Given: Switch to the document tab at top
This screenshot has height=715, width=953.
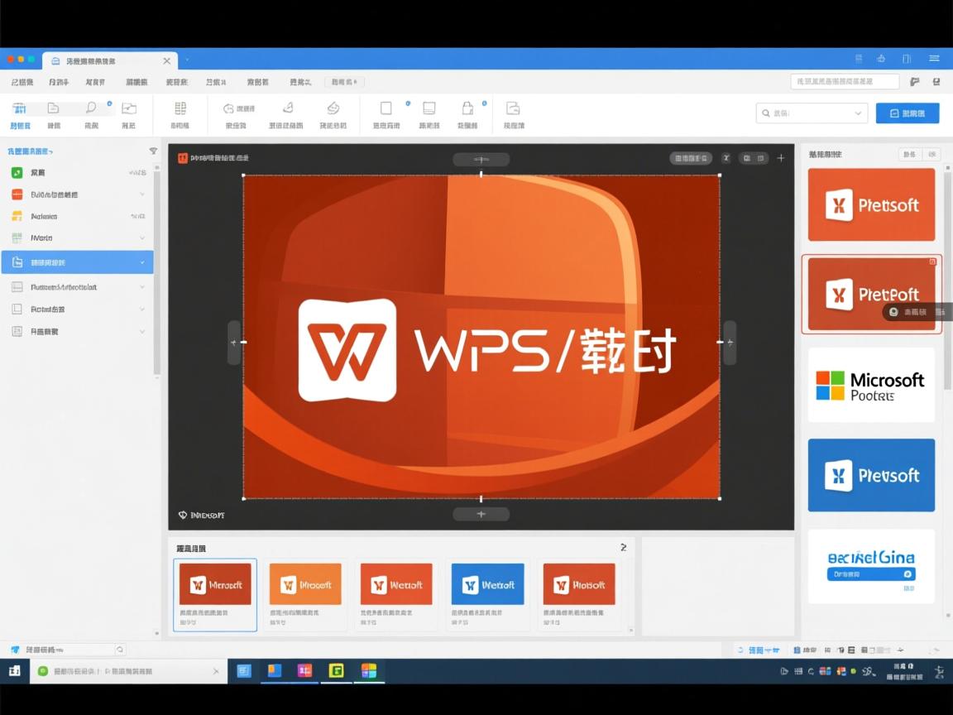Looking at the screenshot, I should [108, 60].
